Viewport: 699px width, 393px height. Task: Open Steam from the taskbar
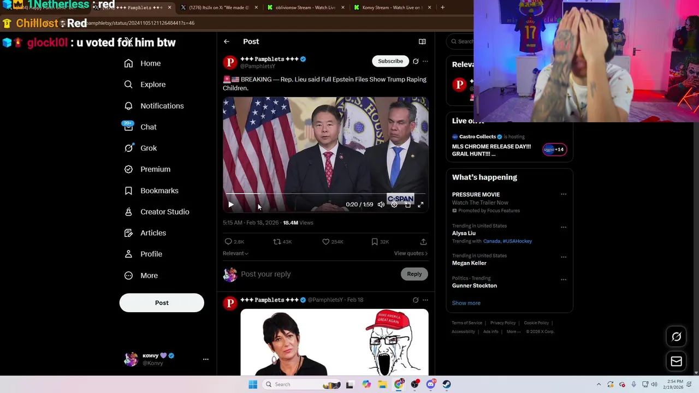(447, 384)
